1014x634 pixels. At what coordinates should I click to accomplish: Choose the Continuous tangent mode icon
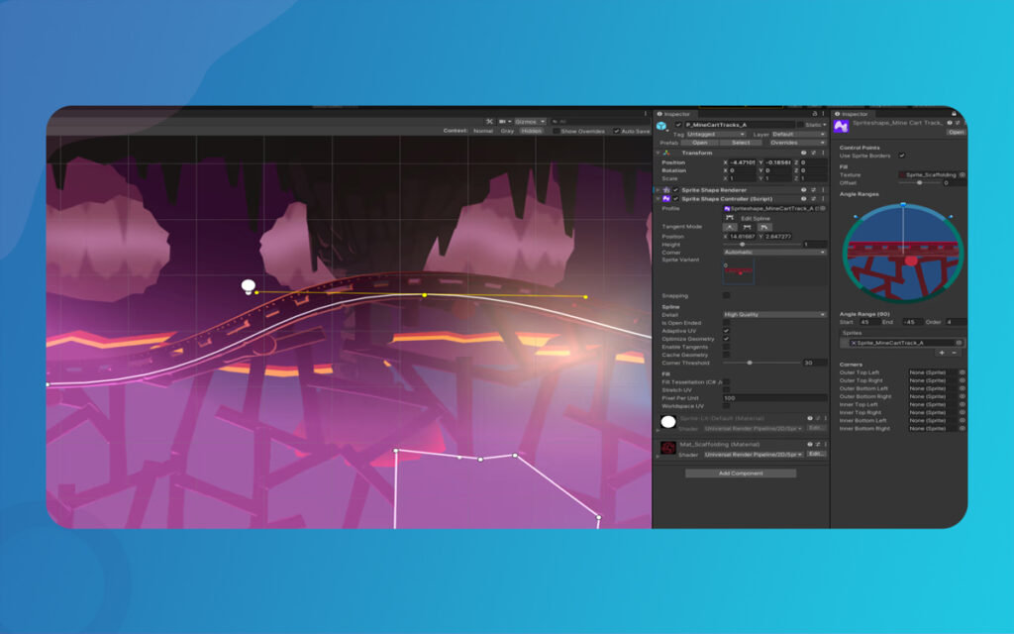coord(748,227)
